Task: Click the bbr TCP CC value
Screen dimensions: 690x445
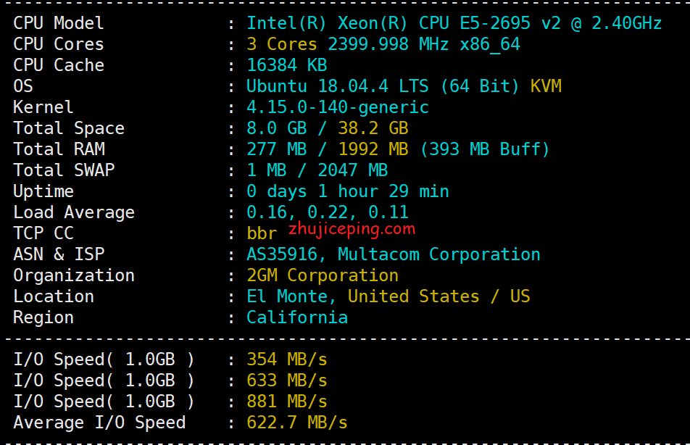Action: click(262, 233)
